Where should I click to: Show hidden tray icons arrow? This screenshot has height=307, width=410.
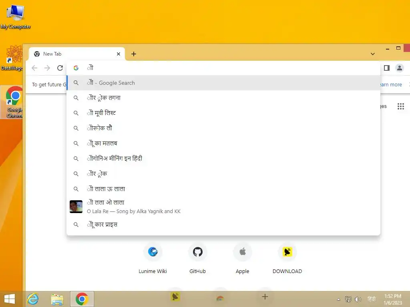tap(338, 299)
